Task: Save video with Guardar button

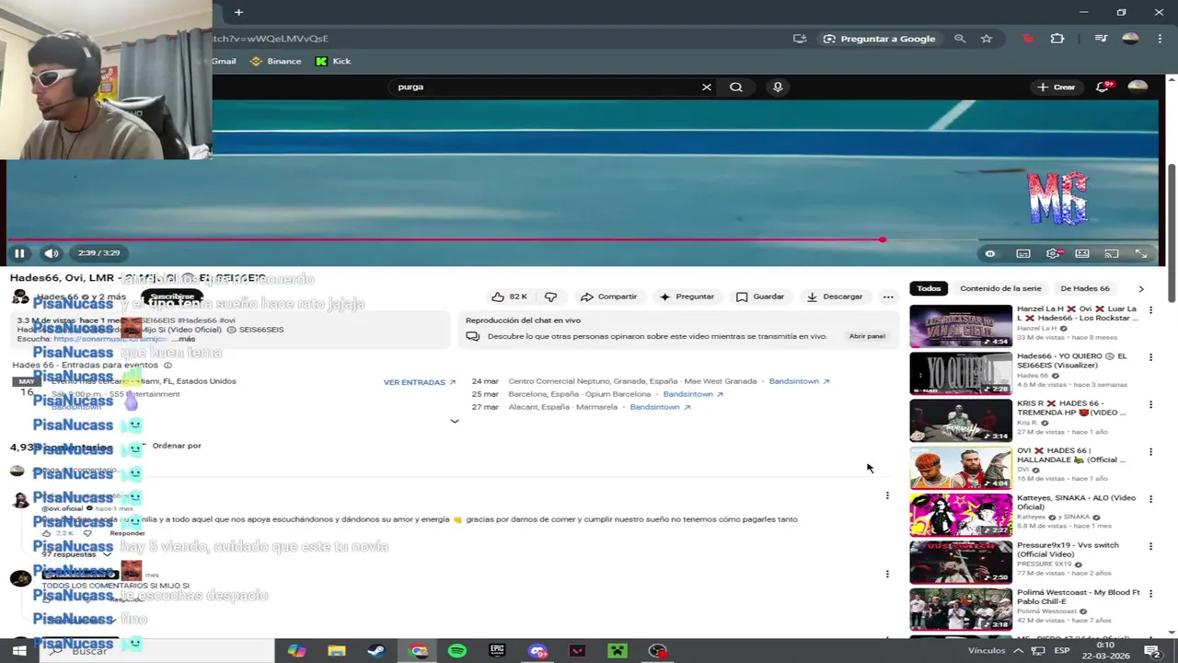Action: 760,297
